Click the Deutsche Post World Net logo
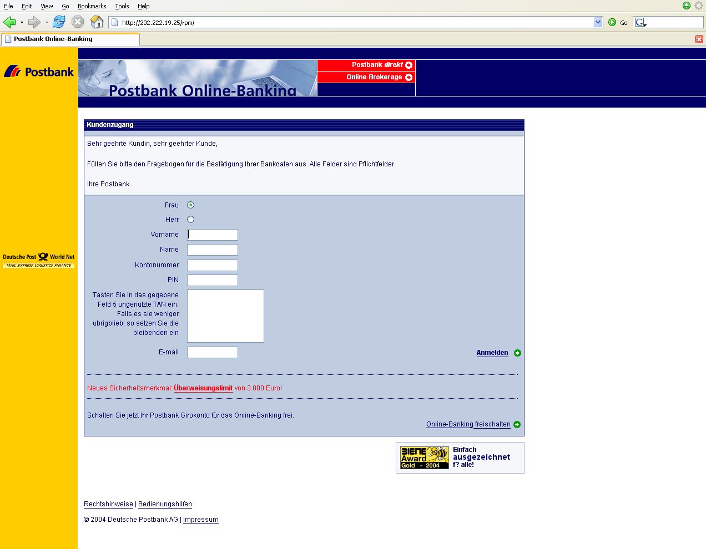The width and height of the screenshot is (706, 549). click(39, 261)
